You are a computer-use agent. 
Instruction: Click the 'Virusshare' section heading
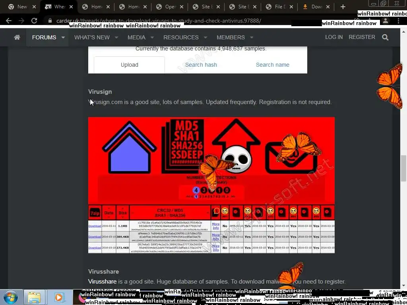point(103,272)
